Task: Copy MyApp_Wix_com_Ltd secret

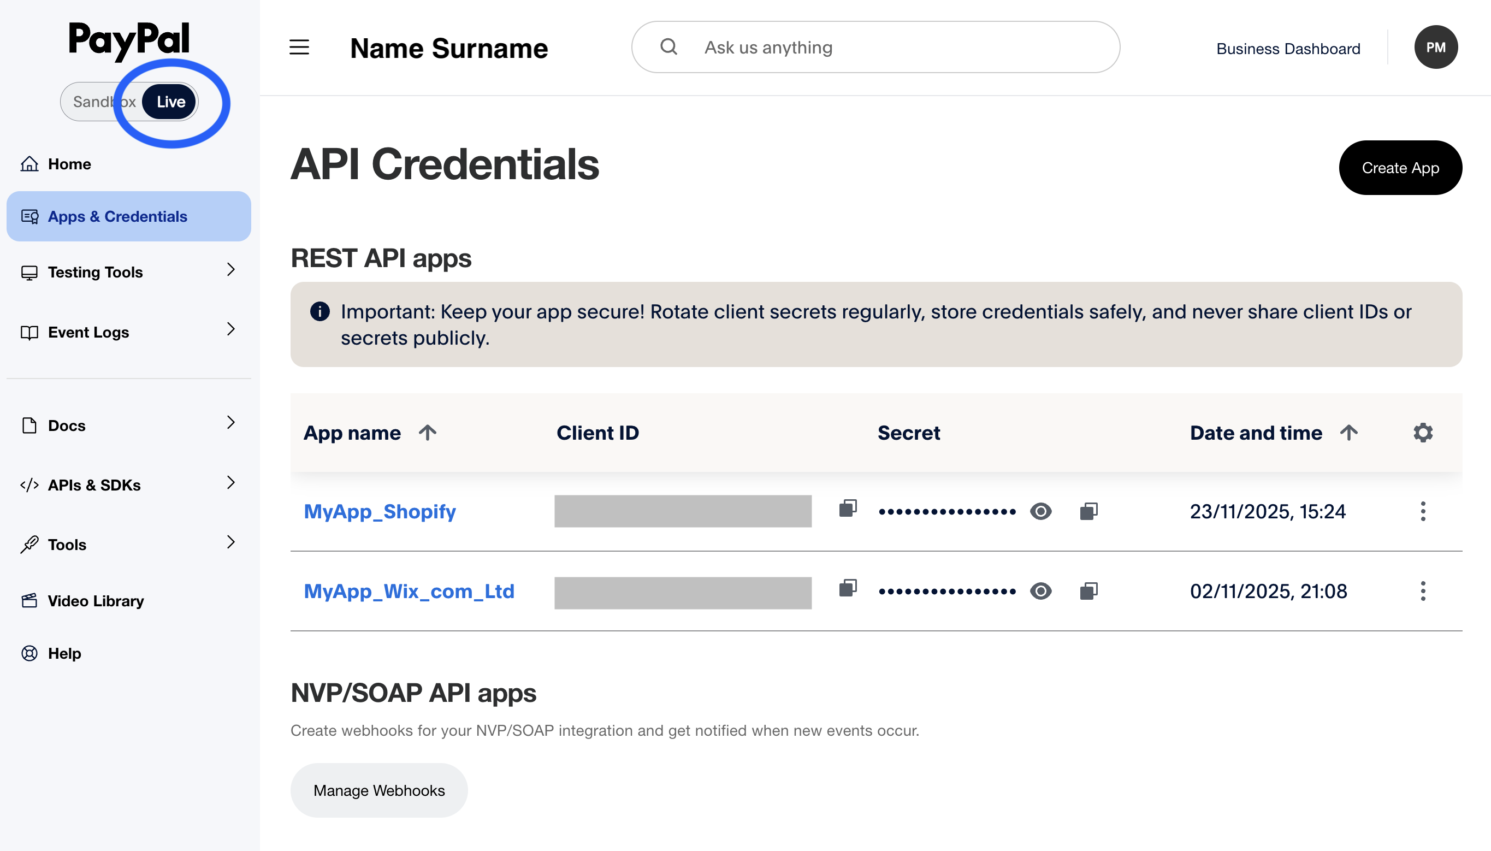Action: [x=1088, y=591]
